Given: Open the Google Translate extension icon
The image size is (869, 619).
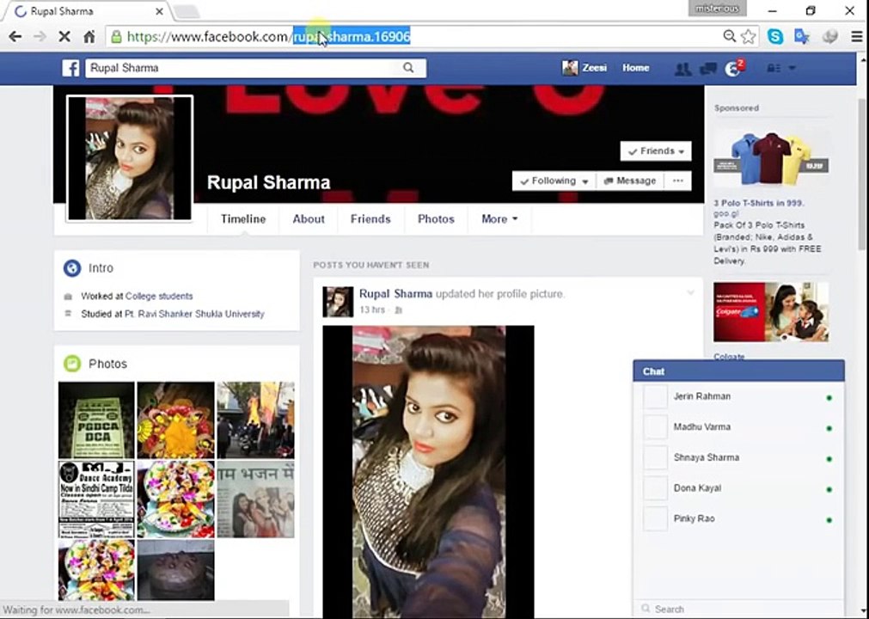Looking at the screenshot, I should click(801, 36).
